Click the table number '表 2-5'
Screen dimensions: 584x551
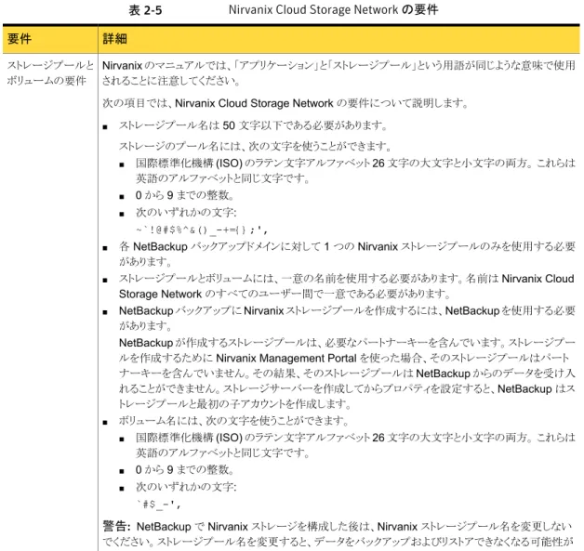pyautogui.click(x=145, y=10)
